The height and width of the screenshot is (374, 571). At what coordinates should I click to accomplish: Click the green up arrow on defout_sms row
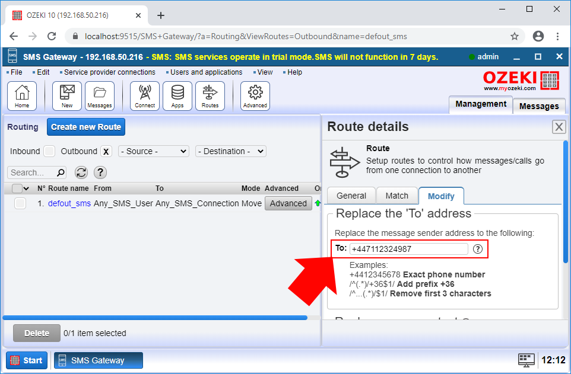(x=318, y=203)
